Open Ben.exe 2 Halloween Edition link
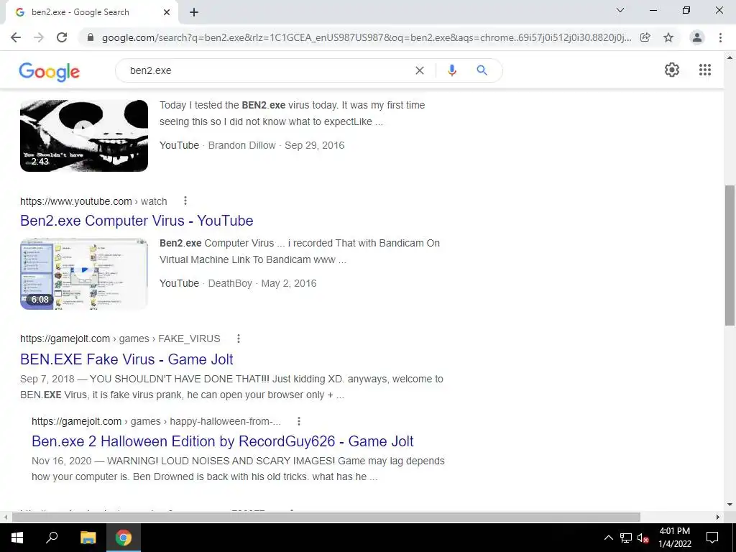Viewport: 736px width, 552px height. [x=223, y=441]
